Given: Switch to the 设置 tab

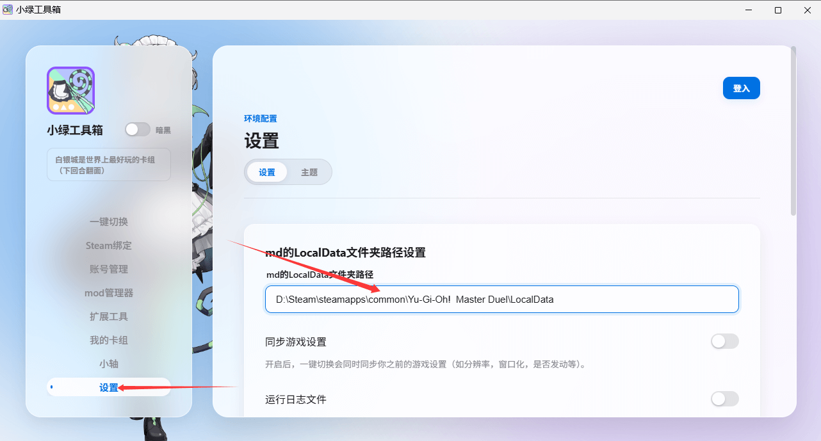Looking at the screenshot, I should (267, 172).
